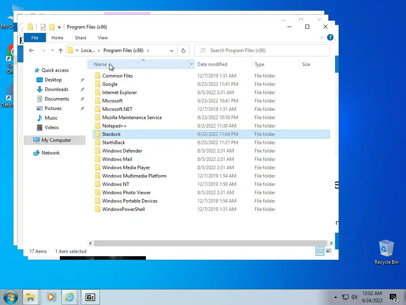Select the Microsoft folder row
Viewport: 406px width, 305px height.
click(x=211, y=100)
